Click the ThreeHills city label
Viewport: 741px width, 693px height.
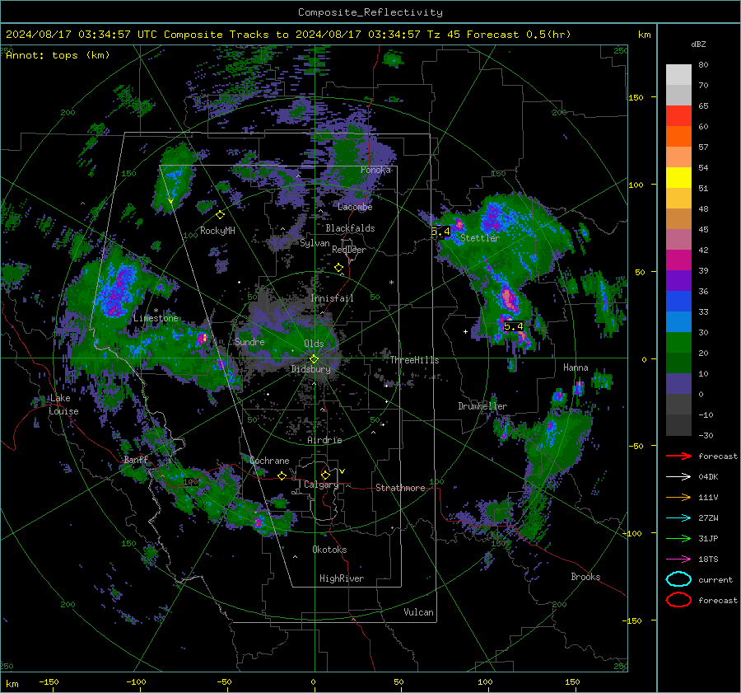pos(414,360)
